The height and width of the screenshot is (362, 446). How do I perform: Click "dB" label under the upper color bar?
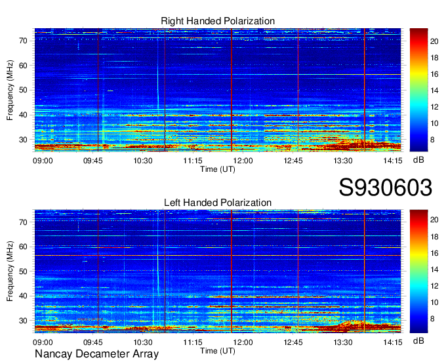click(x=418, y=160)
